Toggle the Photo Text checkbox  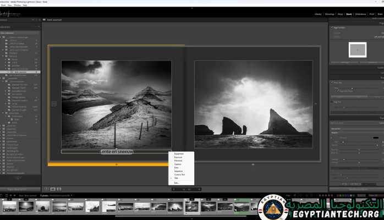(x=332, y=82)
